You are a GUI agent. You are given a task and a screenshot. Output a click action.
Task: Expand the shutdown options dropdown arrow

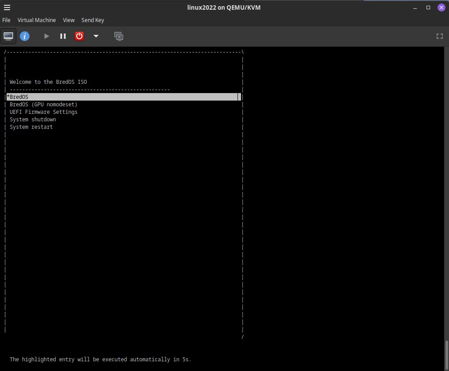tap(96, 36)
